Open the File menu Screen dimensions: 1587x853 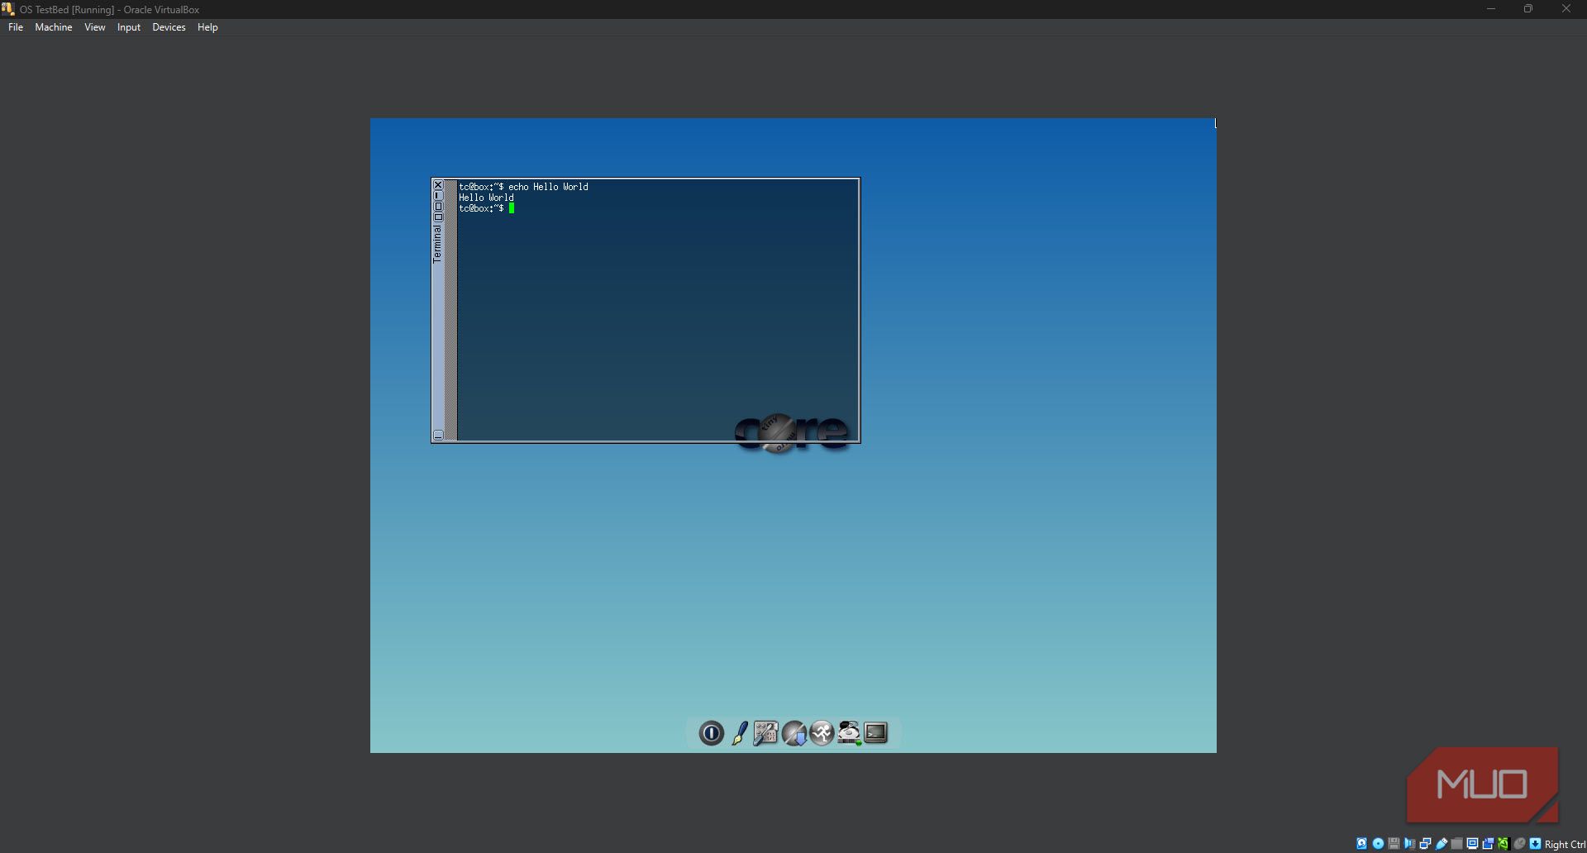coord(16,27)
